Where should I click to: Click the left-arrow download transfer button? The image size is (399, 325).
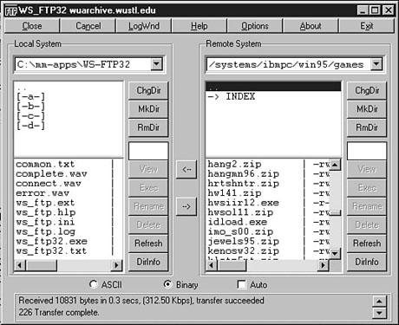pos(186,169)
